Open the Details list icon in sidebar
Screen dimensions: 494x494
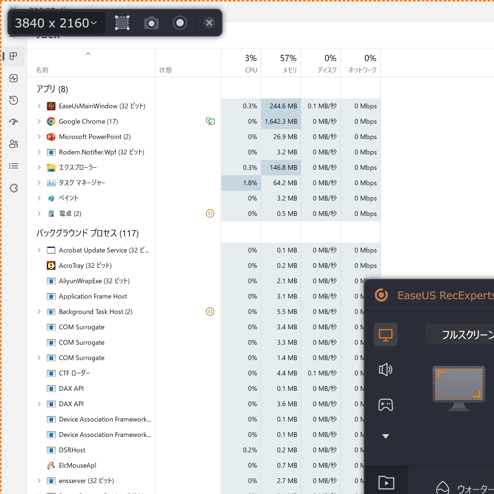click(14, 166)
